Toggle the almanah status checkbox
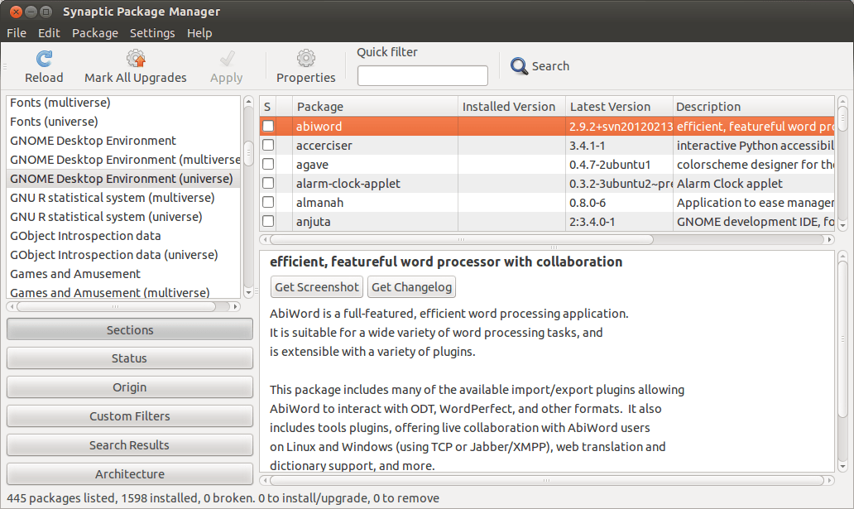 [268, 202]
